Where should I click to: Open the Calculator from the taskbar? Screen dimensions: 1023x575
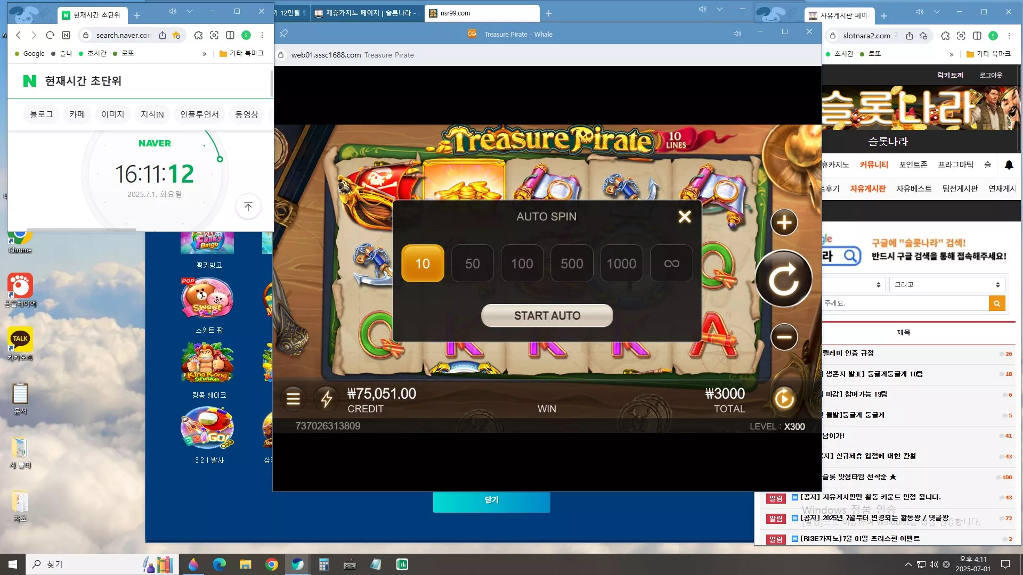coord(323,564)
